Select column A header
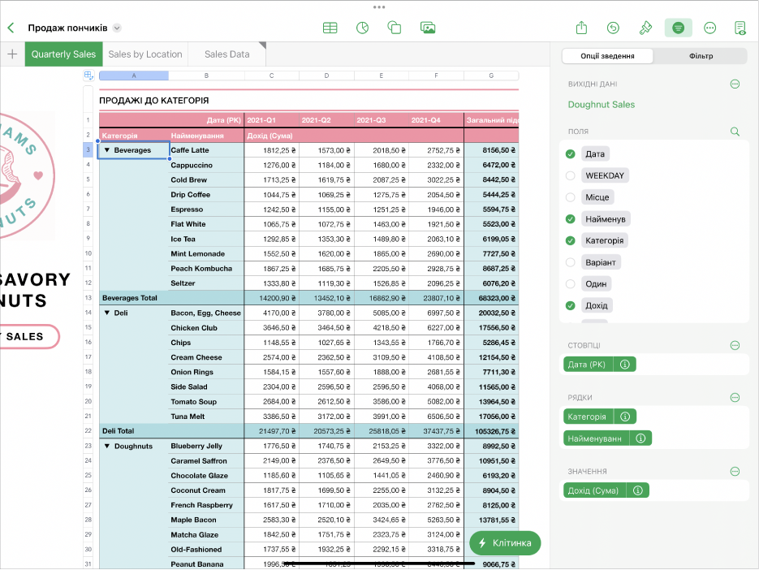759x570 pixels. tap(133, 76)
